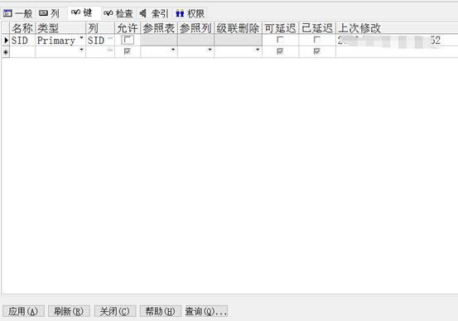Open the column picker ellipsis in SID row
The width and height of the screenshot is (458, 321).
tap(110, 38)
